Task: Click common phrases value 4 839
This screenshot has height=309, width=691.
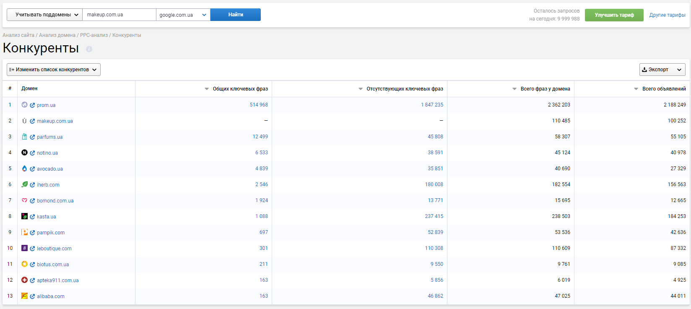Action: [262, 169]
